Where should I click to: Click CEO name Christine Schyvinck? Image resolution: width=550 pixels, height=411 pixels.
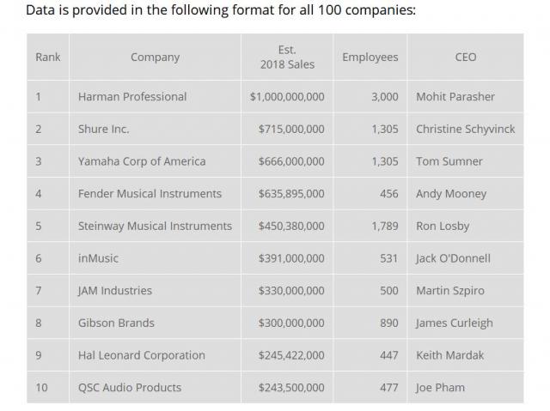[465, 130]
